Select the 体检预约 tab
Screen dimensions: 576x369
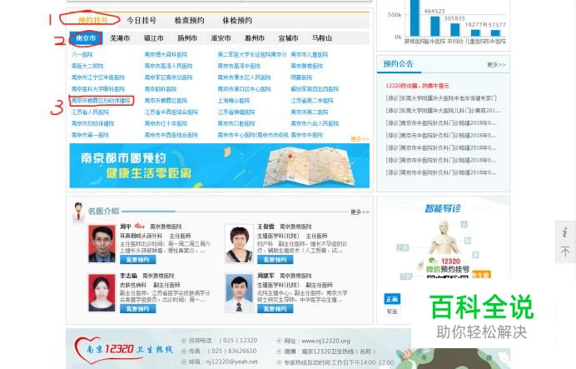[x=237, y=20]
